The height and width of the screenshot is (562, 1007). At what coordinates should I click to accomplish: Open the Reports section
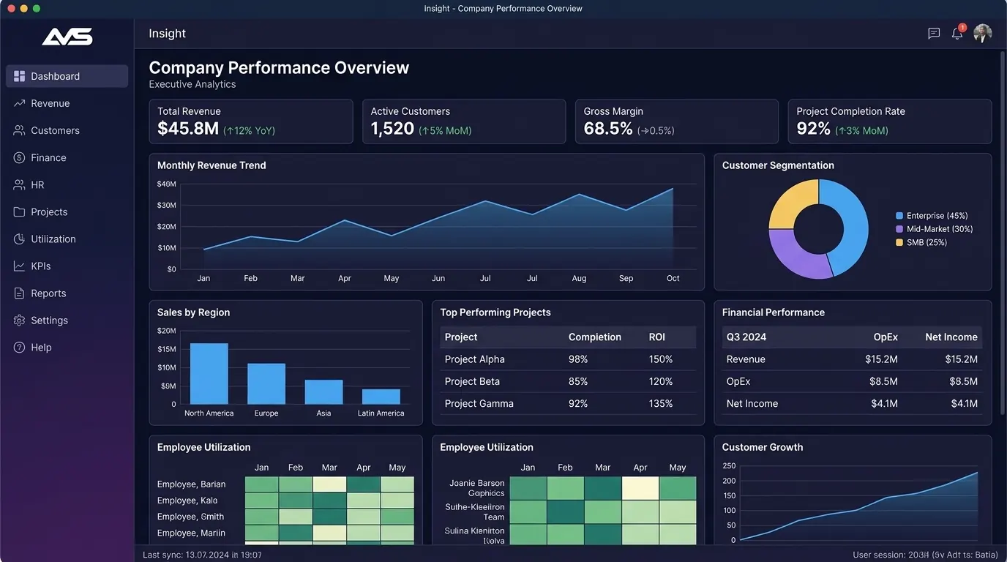coord(67,293)
